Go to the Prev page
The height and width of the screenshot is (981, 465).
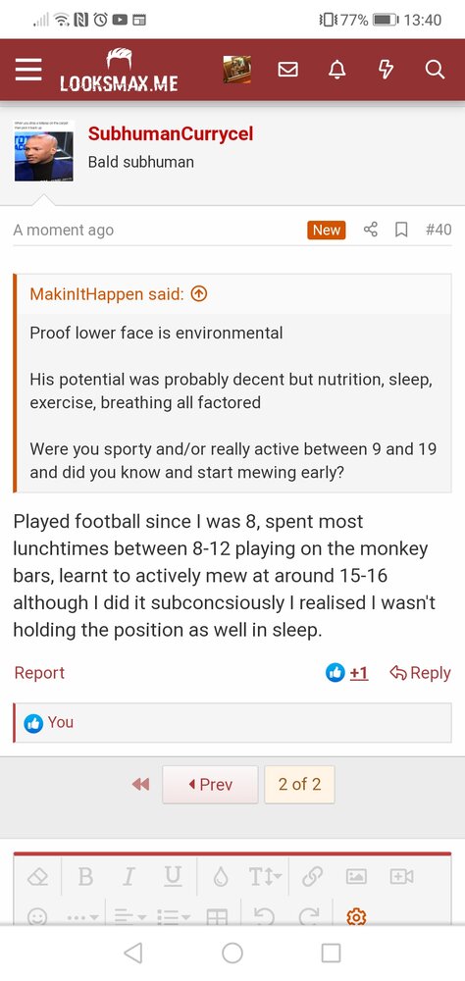pyautogui.click(x=210, y=784)
